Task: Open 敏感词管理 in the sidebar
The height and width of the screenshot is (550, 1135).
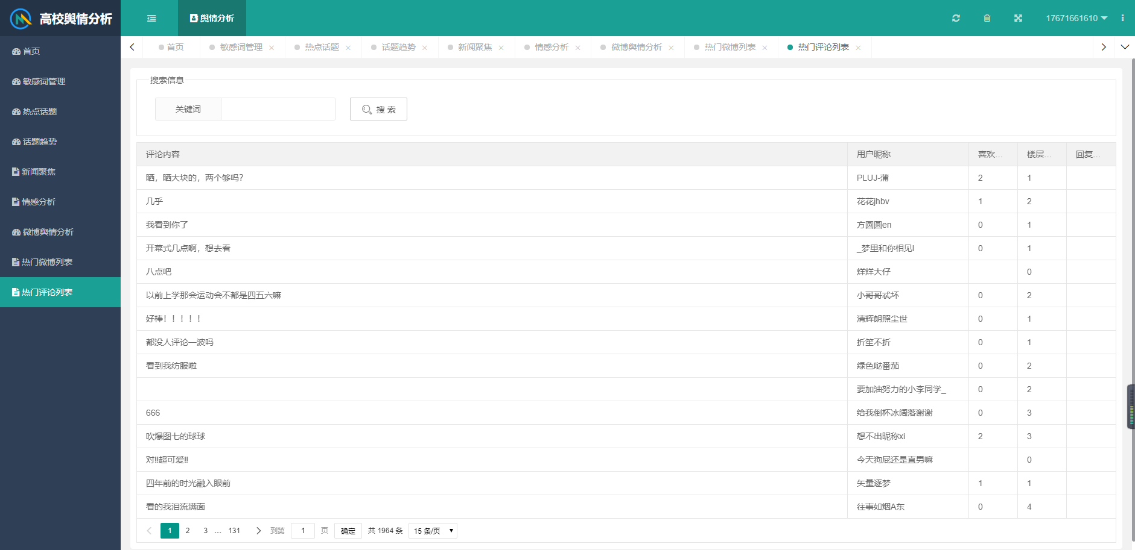Action: 60,81
